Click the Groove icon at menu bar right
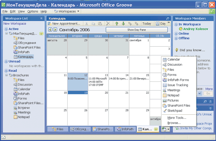The image size is (216, 141). tap(212, 11)
